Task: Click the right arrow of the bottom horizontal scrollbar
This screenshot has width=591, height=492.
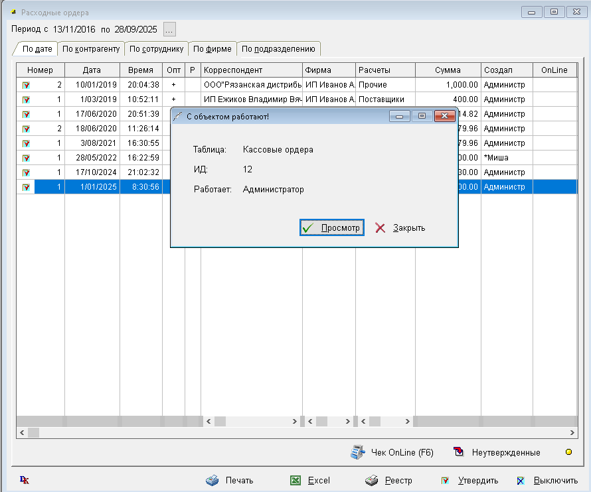Action: pos(570,432)
